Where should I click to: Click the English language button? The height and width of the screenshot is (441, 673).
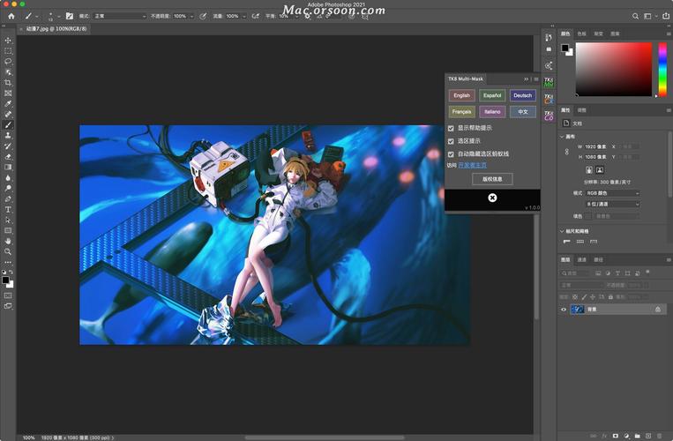pos(461,95)
